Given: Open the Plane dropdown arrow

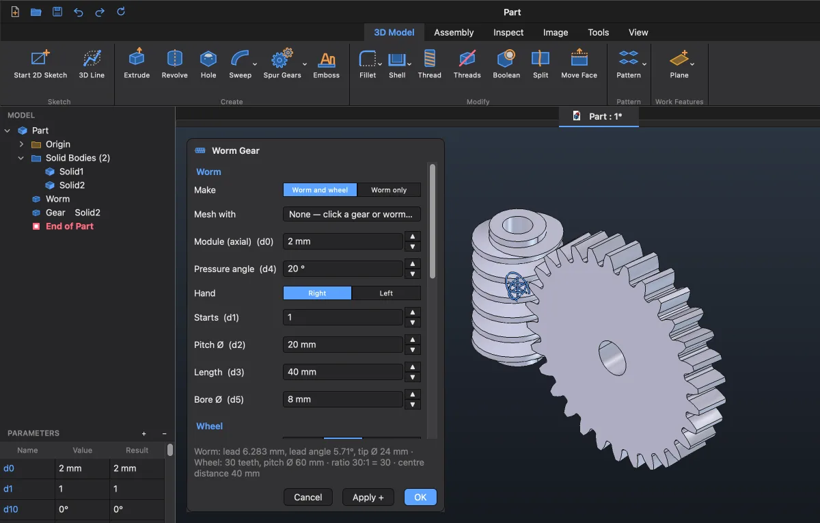Looking at the screenshot, I should coord(692,64).
